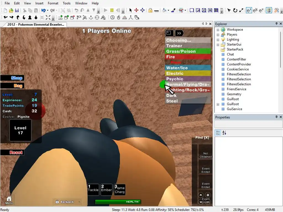Image resolution: width=283 pixels, height=212 pixels.
Task: Toggle the grid-off snapping option
Action: click(261, 10)
